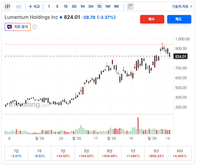This screenshot has height=168, width=197.
Task: Select the 3달 range showing +144.00%
Action: click(x=86, y=153)
